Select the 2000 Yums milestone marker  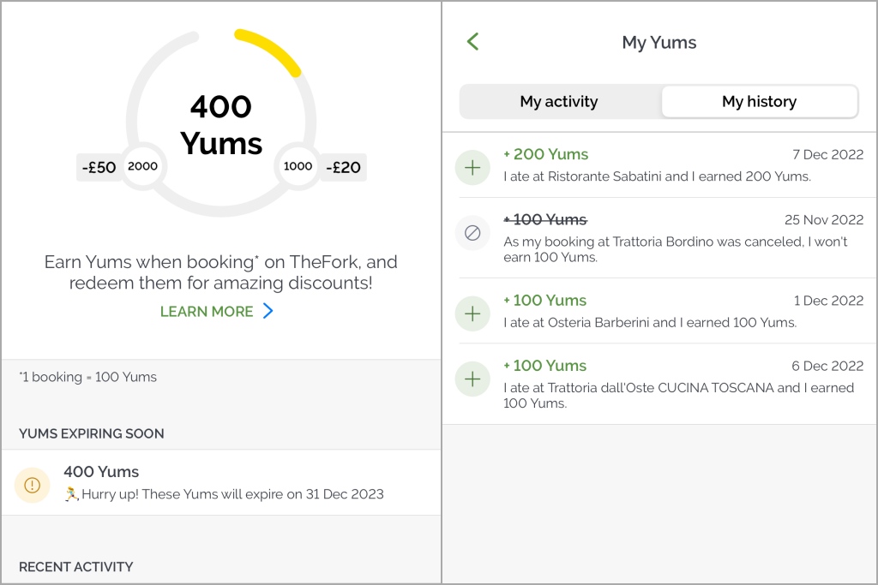click(x=143, y=166)
